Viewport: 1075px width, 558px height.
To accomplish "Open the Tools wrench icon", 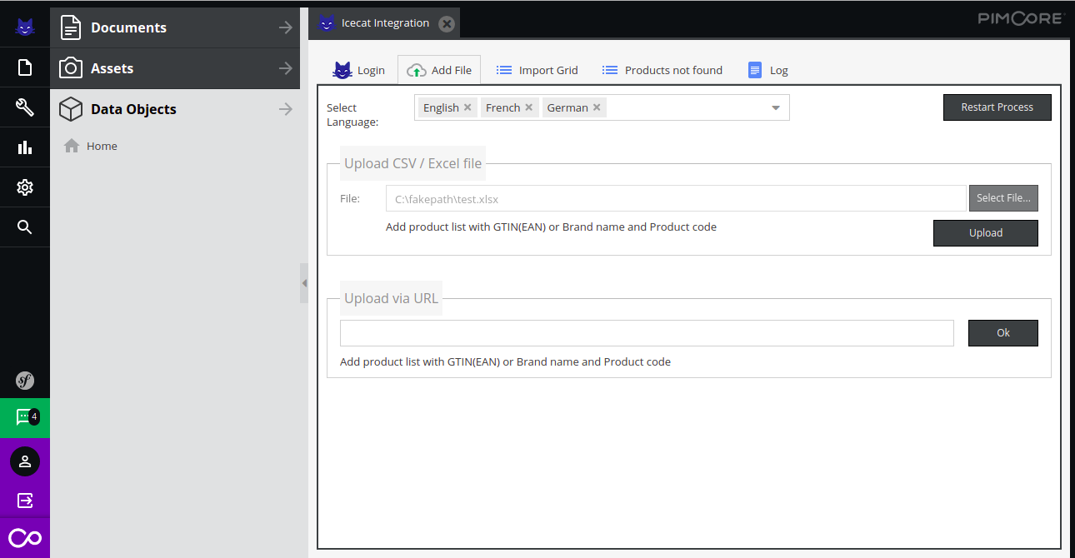I will point(25,107).
